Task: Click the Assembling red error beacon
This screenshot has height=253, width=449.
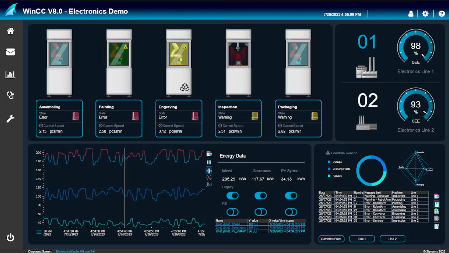Action: pos(76,115)
